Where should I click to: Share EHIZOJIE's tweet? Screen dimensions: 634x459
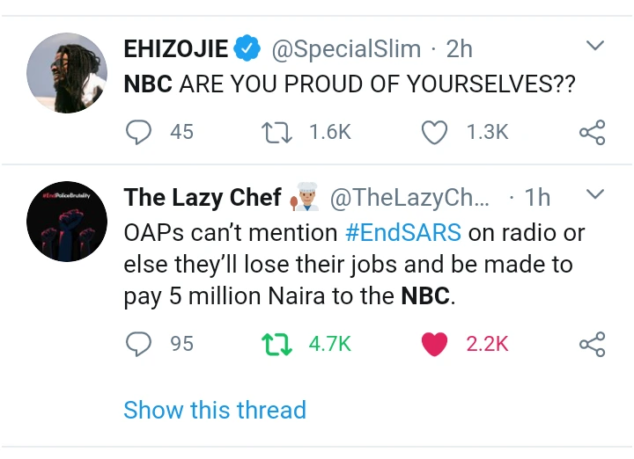pyautogui.click(x=592, y=132)
